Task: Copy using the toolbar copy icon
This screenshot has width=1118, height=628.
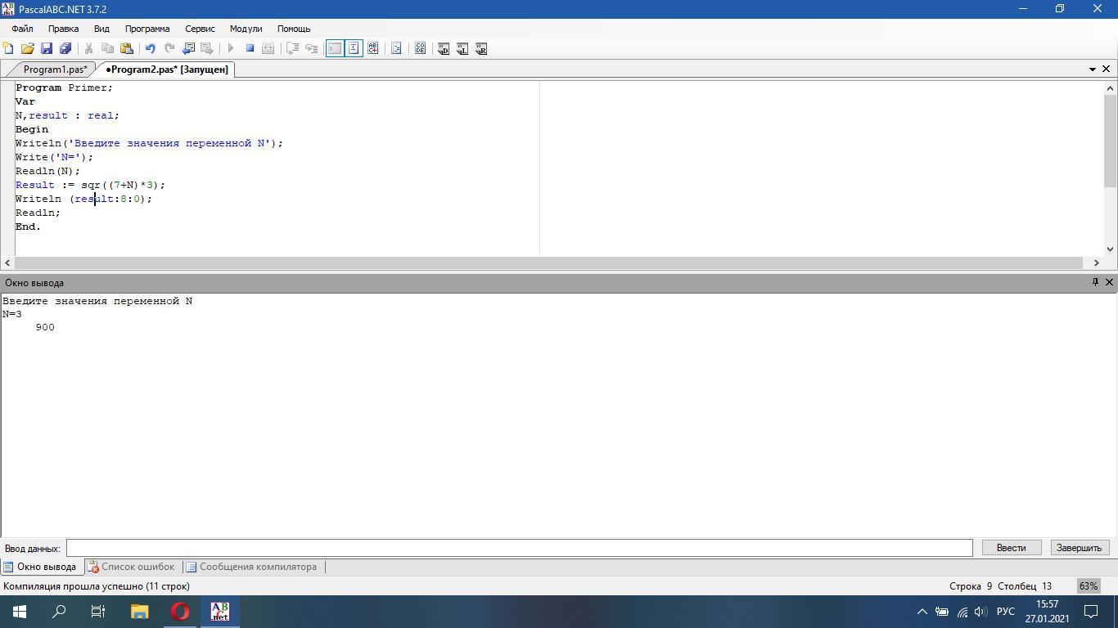Action: (x=107, y=48)
